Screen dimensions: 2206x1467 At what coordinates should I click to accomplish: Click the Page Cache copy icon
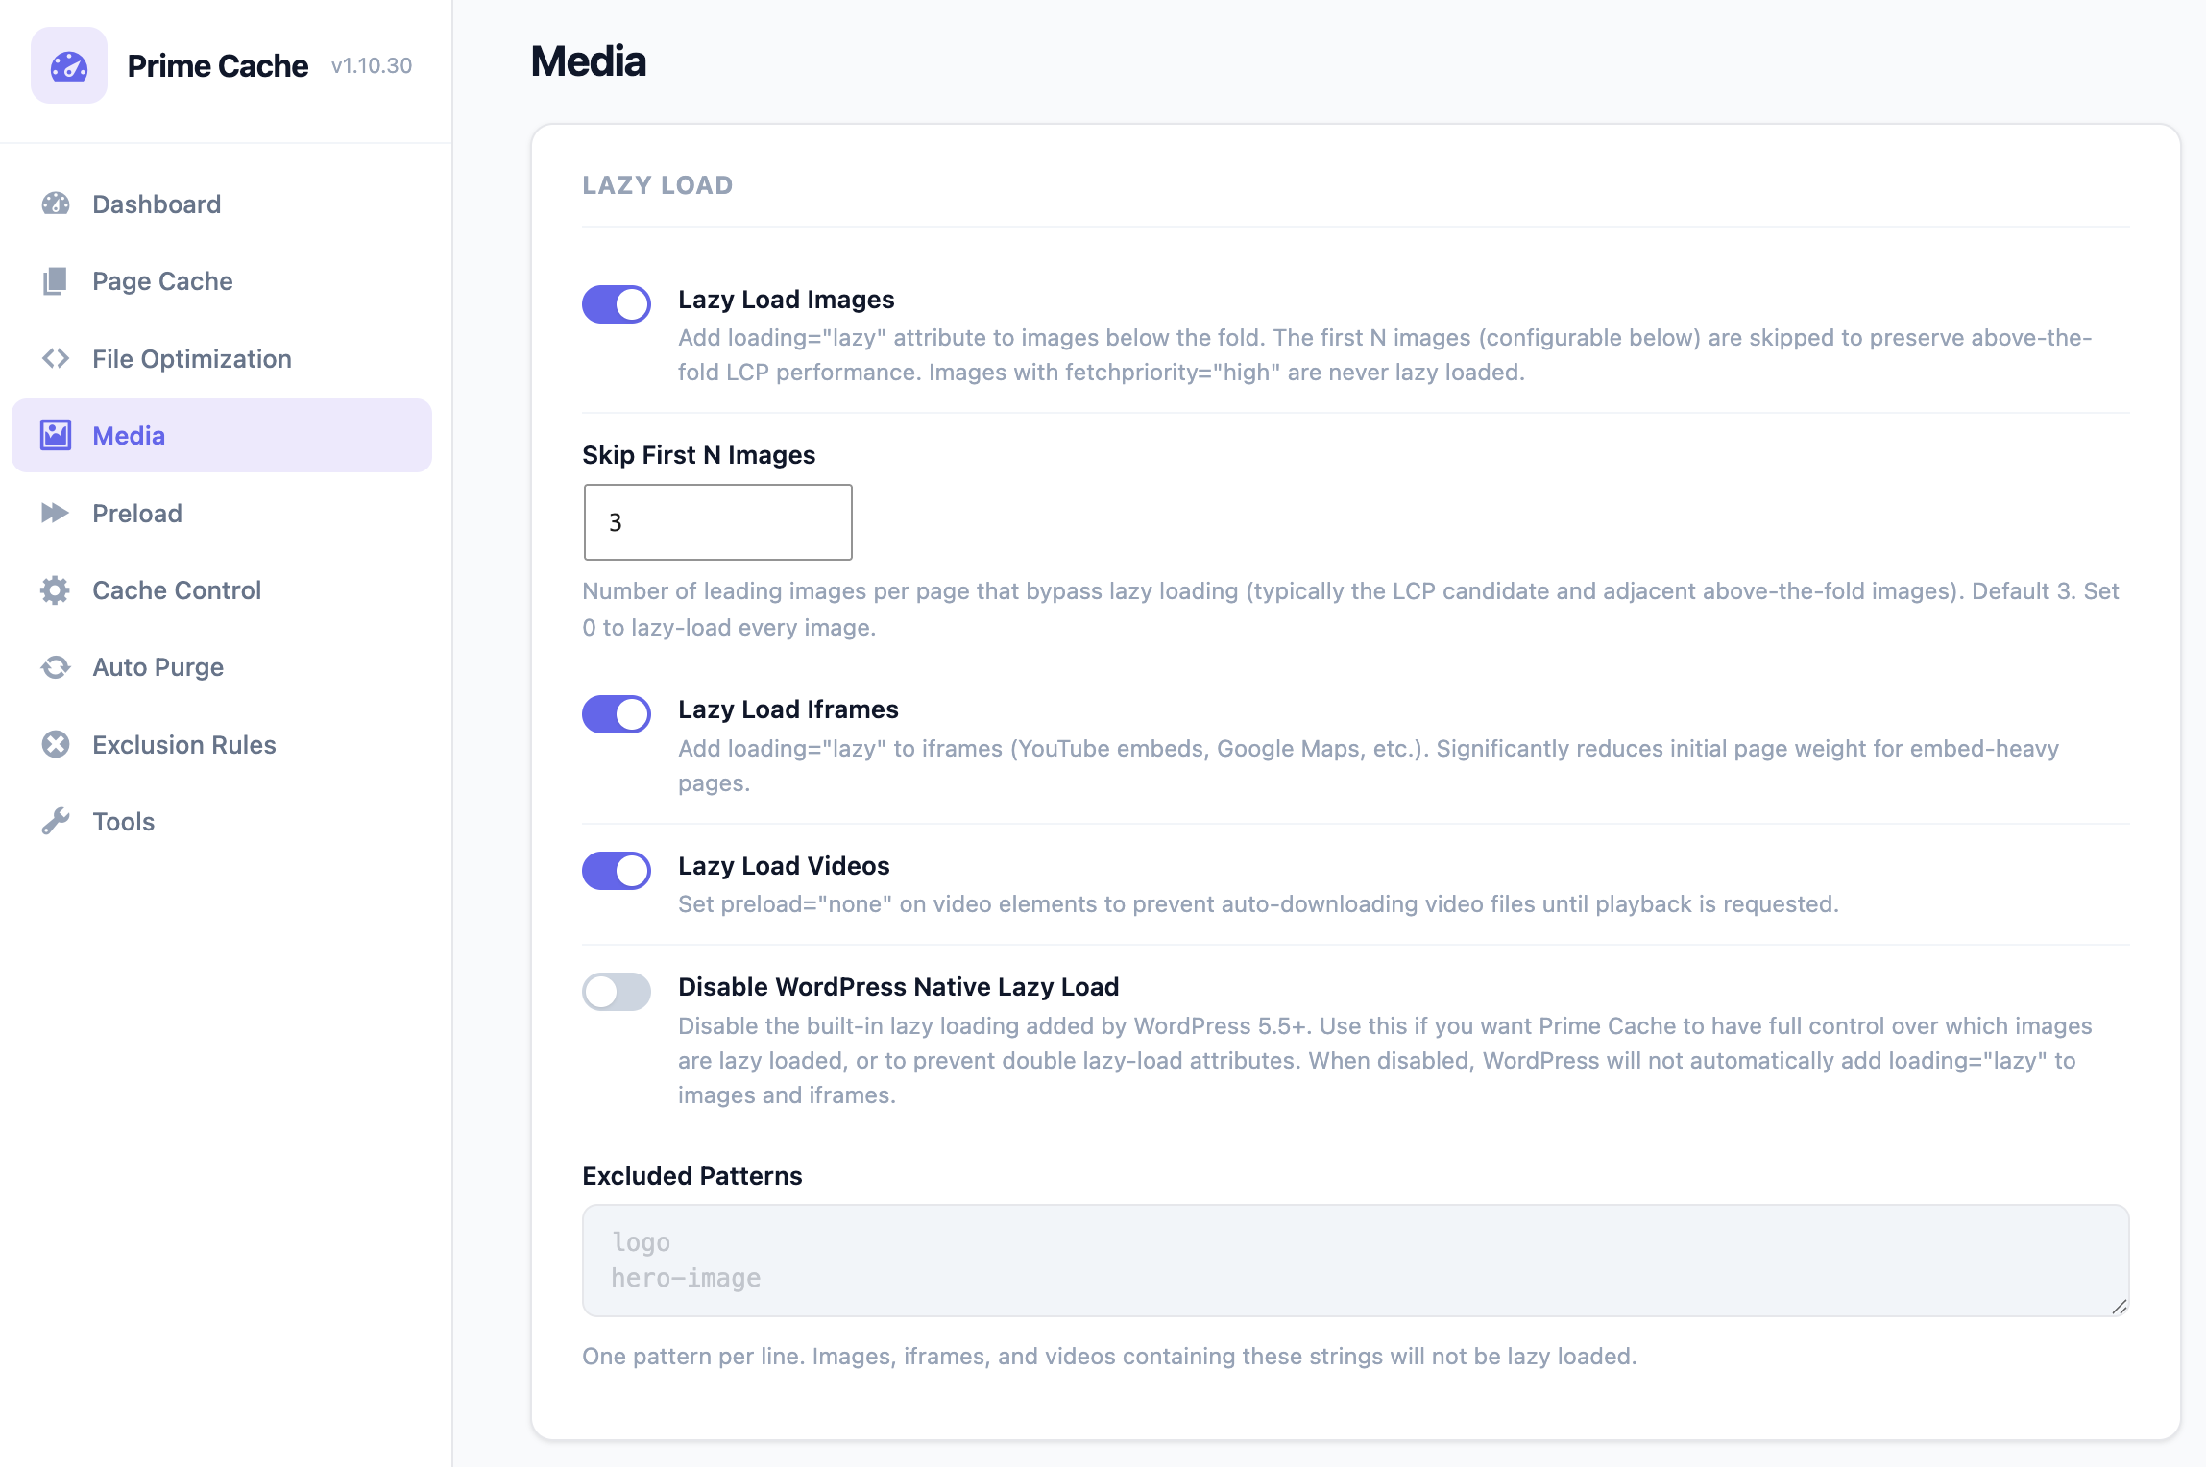coord(56,281)
